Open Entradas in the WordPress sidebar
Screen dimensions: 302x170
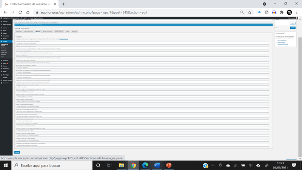pos(5,28)
